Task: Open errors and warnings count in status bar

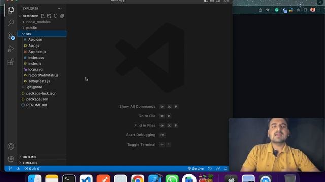Action: coord(32,168)
